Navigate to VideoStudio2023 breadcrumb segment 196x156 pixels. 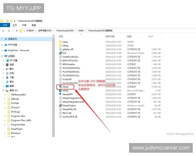pos(65,31)
